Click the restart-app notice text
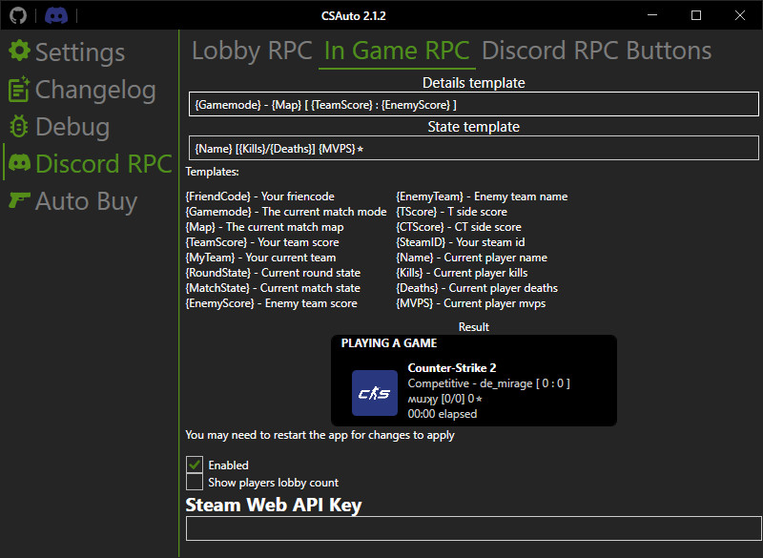This screenshot has width=763, height=558. (x=320, y=435)
